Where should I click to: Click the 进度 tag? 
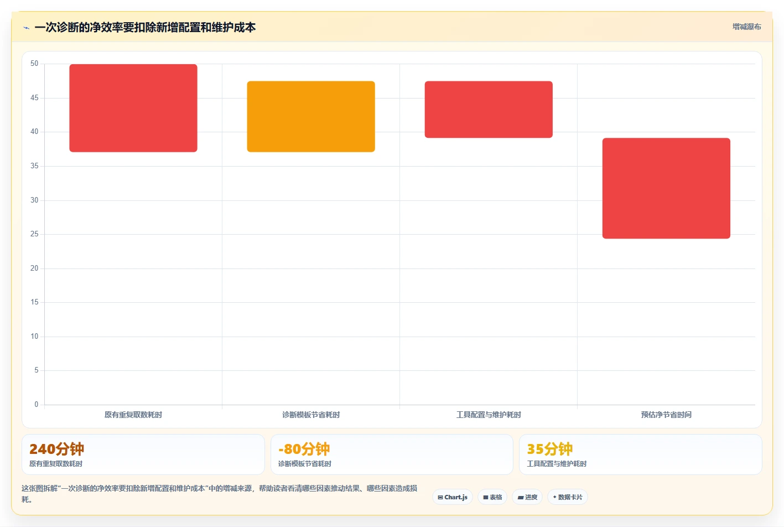[x=527, y=497]
